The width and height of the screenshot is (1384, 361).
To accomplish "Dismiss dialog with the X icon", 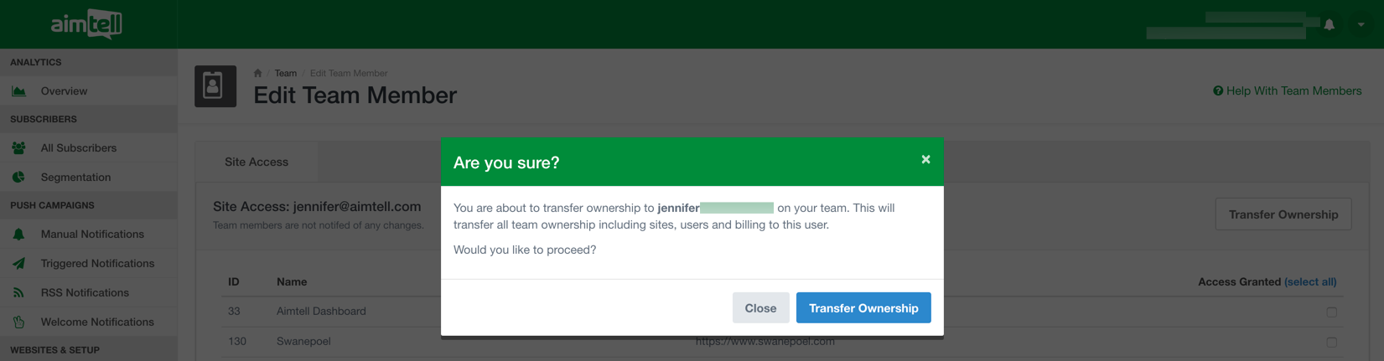I will (925, 159).
